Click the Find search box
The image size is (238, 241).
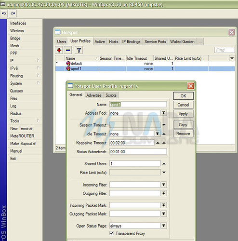225,50
